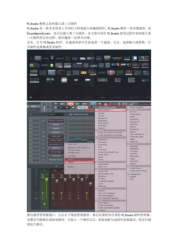
Task: Select the pink-red plugin thumbnail in the picker
Action: click(x=111, y=73)
